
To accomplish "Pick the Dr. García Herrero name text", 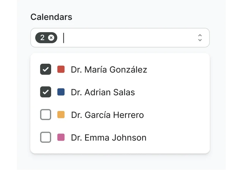I will point(107,115).
